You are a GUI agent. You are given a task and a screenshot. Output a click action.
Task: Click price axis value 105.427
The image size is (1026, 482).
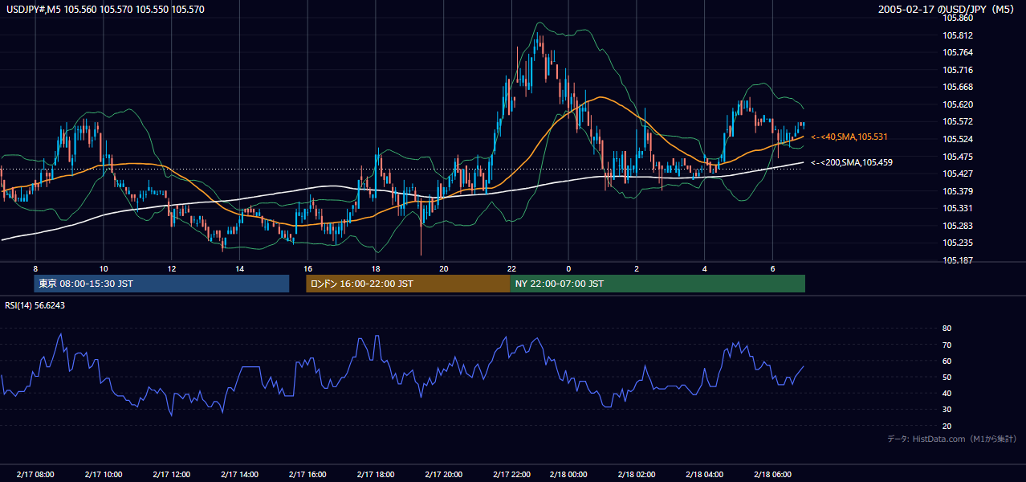point(958,174)
